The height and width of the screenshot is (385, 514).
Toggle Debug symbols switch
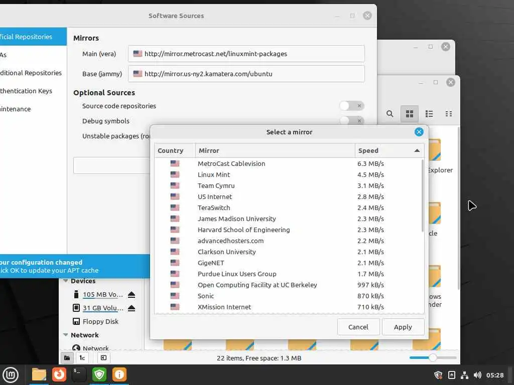click(352, 120)
